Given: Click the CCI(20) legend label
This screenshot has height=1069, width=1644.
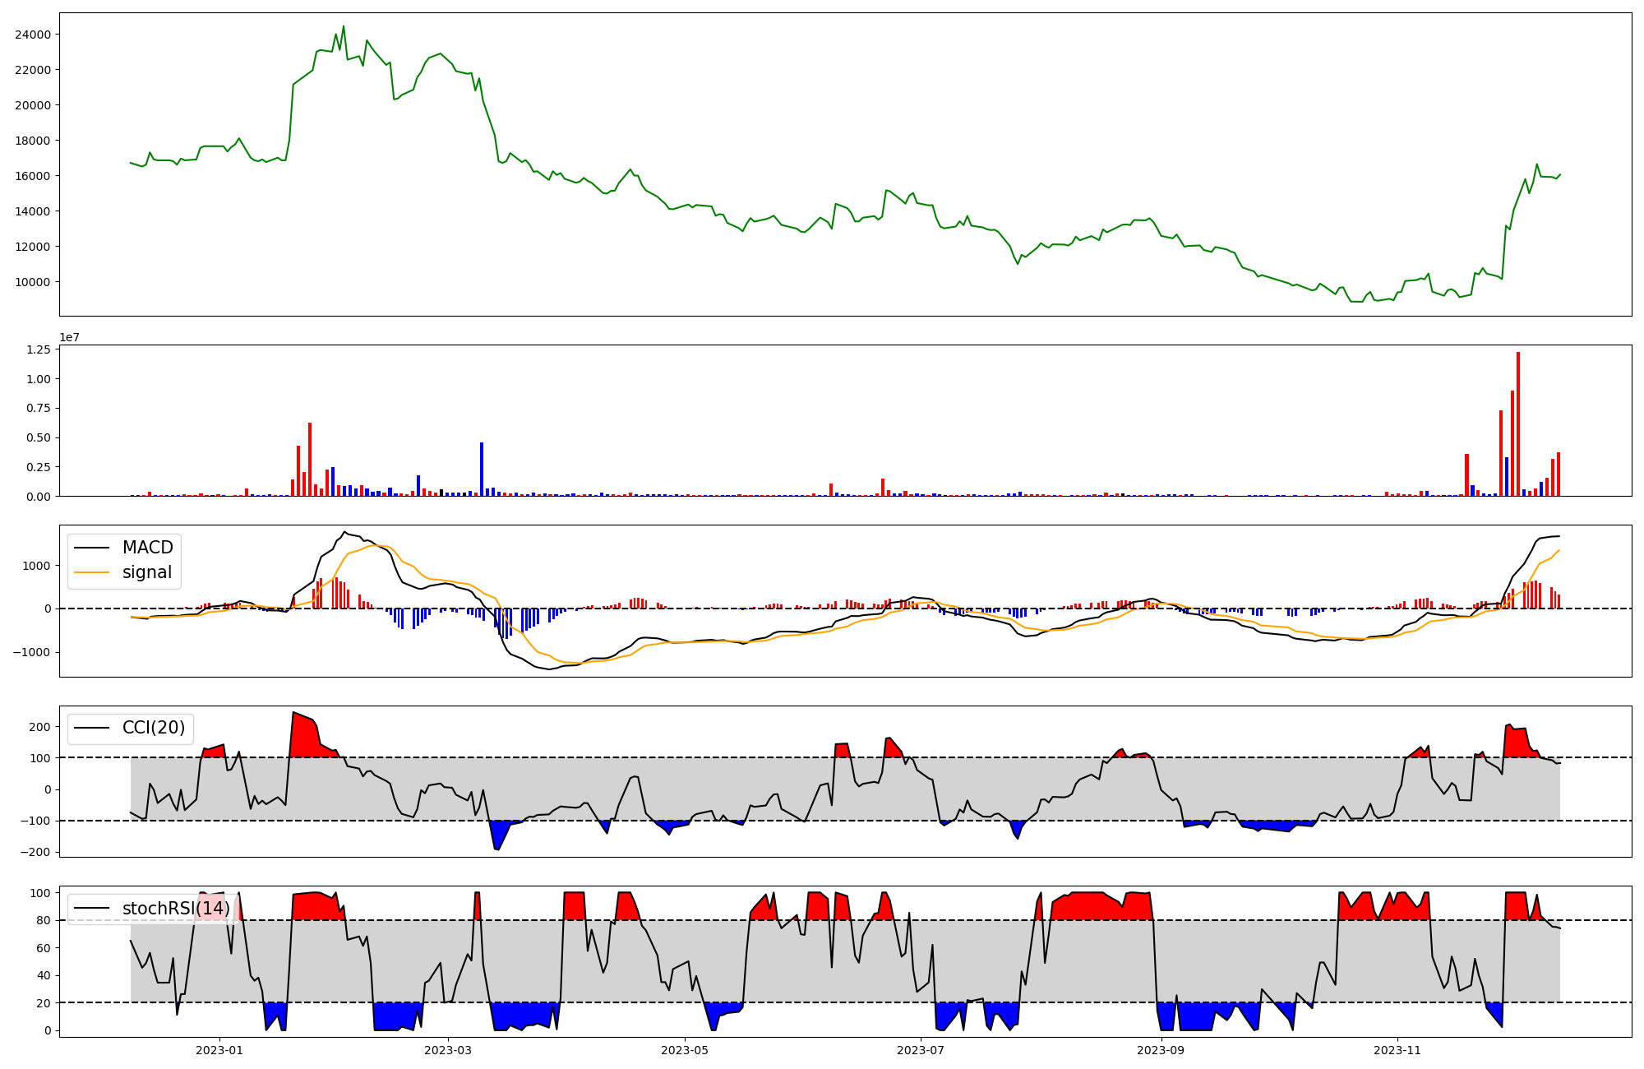Looking at the screenshot, I should 154,728.
